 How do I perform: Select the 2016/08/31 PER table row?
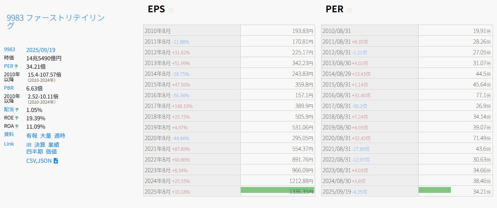coord(407,95)
